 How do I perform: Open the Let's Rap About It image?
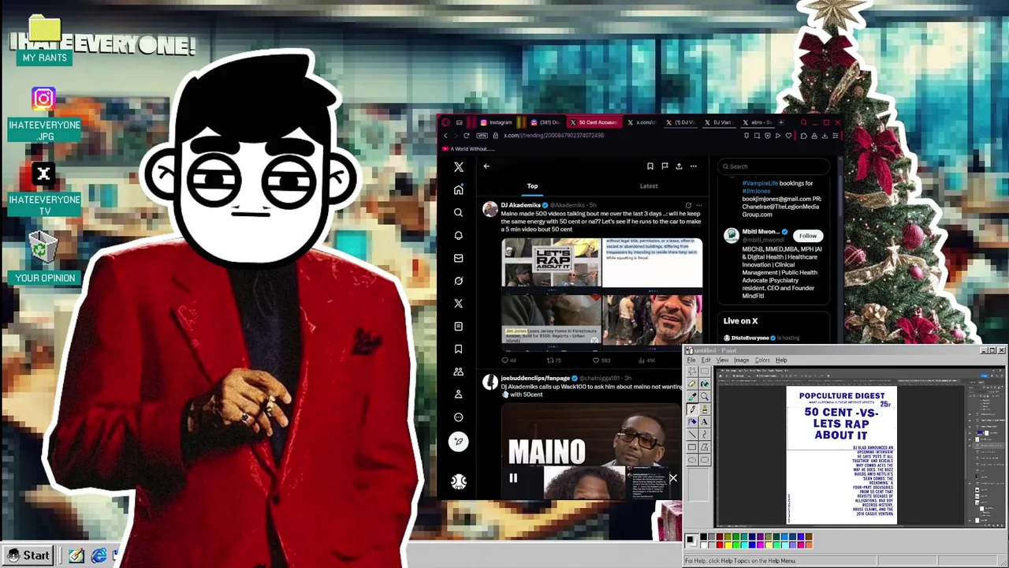(x=551, y=263)
